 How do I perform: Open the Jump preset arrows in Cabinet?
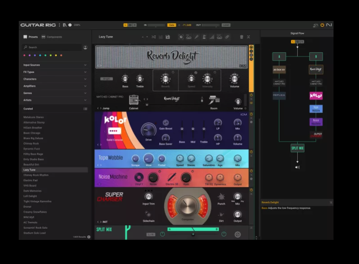99,109
